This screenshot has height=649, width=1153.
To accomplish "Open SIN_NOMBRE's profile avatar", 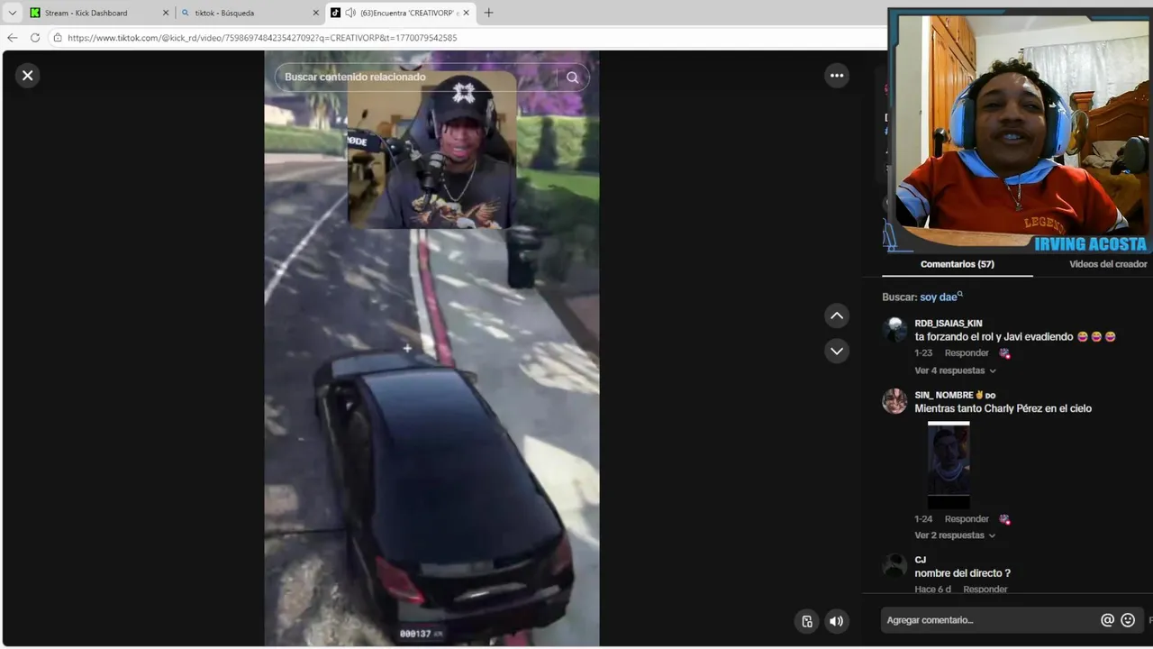I will 894,401.
